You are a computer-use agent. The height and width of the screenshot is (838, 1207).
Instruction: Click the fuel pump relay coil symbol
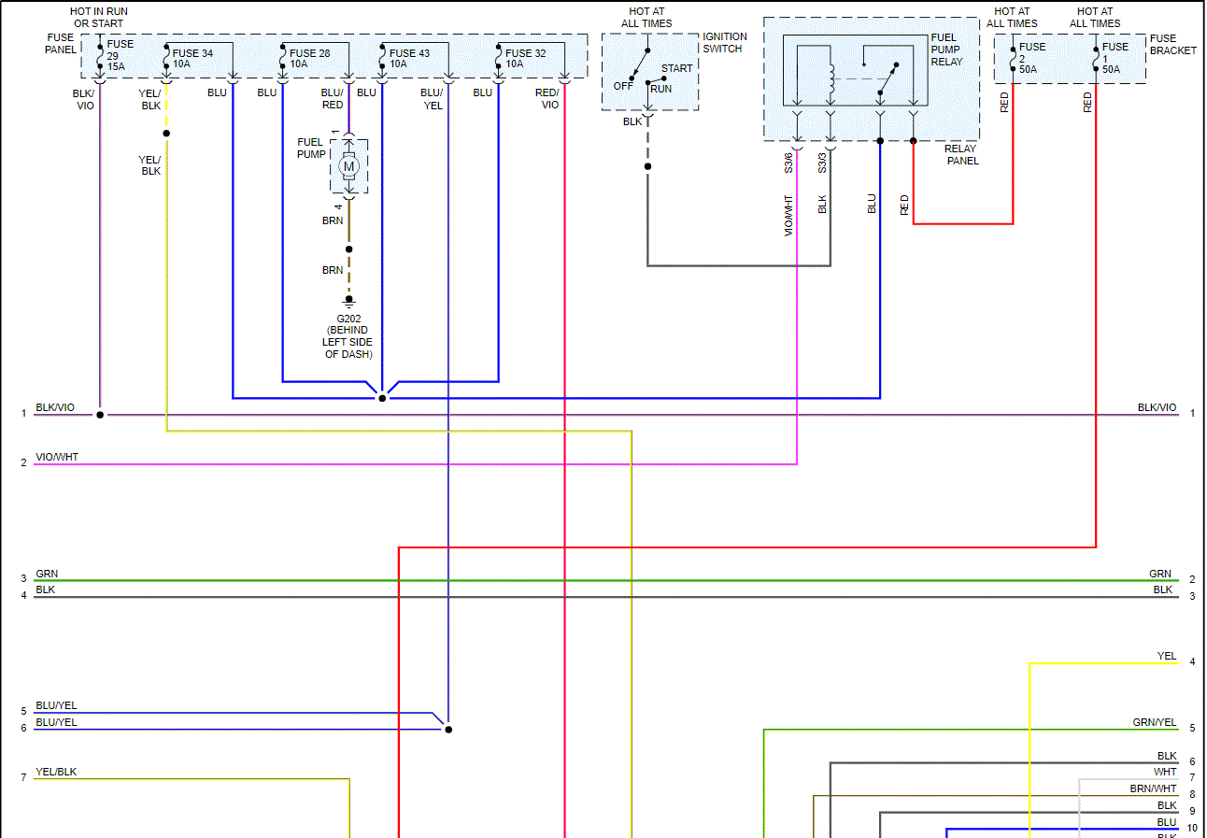[831, 78]
